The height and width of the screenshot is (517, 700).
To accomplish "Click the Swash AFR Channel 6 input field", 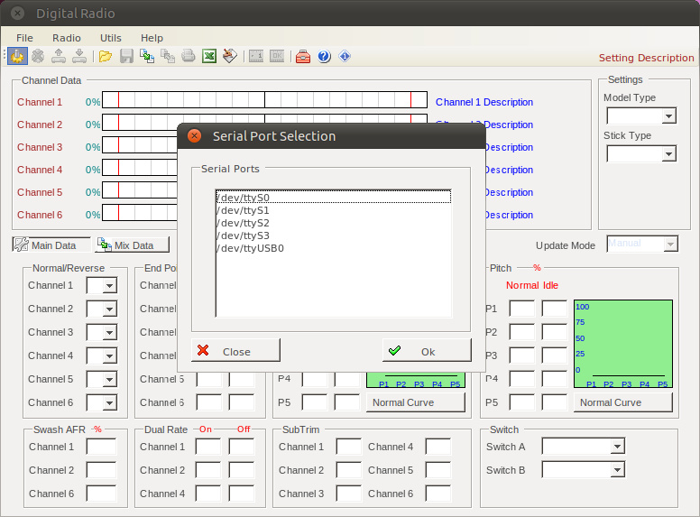I will coord(101,494).
